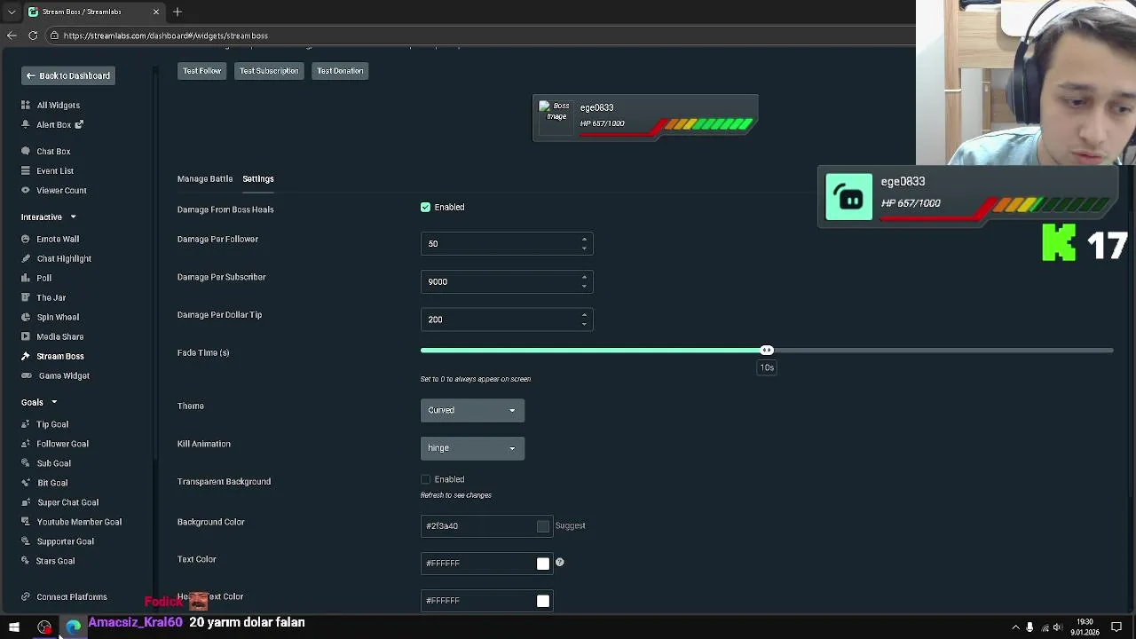Screen dimensions: 1136x639
Task: Show hidden system tray icons
Action: coord(1016,627)
